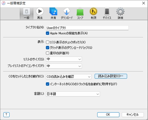
Task: Enable 星印の評価 checkbox
Action: [x=47, y=53]
